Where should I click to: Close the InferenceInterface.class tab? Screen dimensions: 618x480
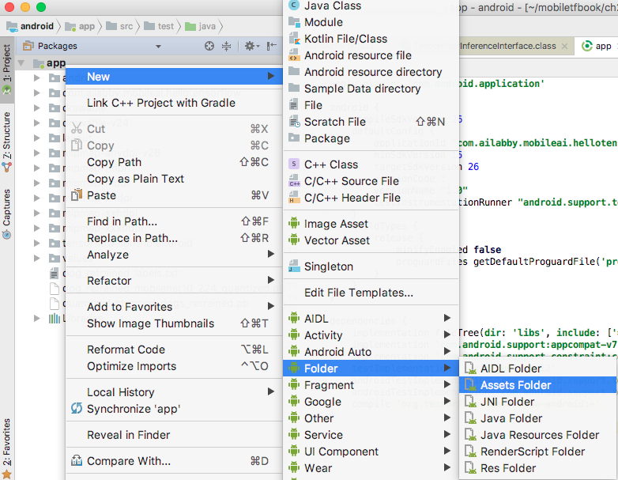coord(564,46)
